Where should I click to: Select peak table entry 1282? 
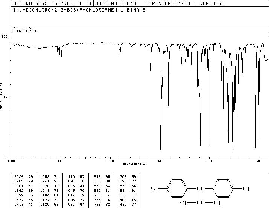click(x=45, y=177)
